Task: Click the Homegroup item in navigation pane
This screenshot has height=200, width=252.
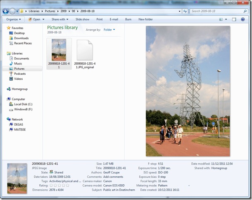Action: pos(20,89)
